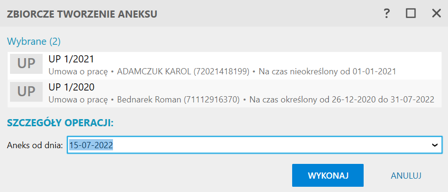The width and height of the screenshot is (448, 192).
Task: Click the Na czas określony date range text
Action: tap(342, 99)
